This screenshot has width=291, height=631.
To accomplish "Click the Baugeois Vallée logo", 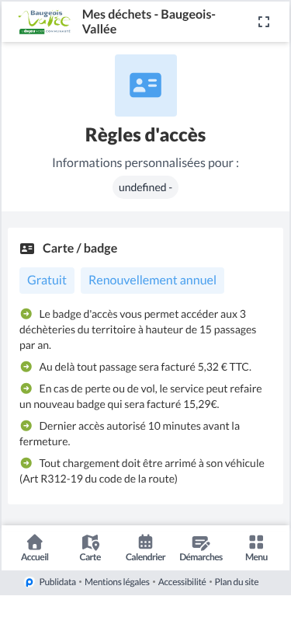I will pyautogui.click(x=44, y=22).
